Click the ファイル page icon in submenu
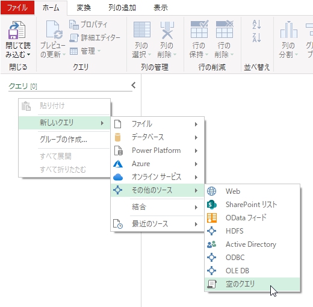The image size is (313, 307). click(x=117, y=124)
